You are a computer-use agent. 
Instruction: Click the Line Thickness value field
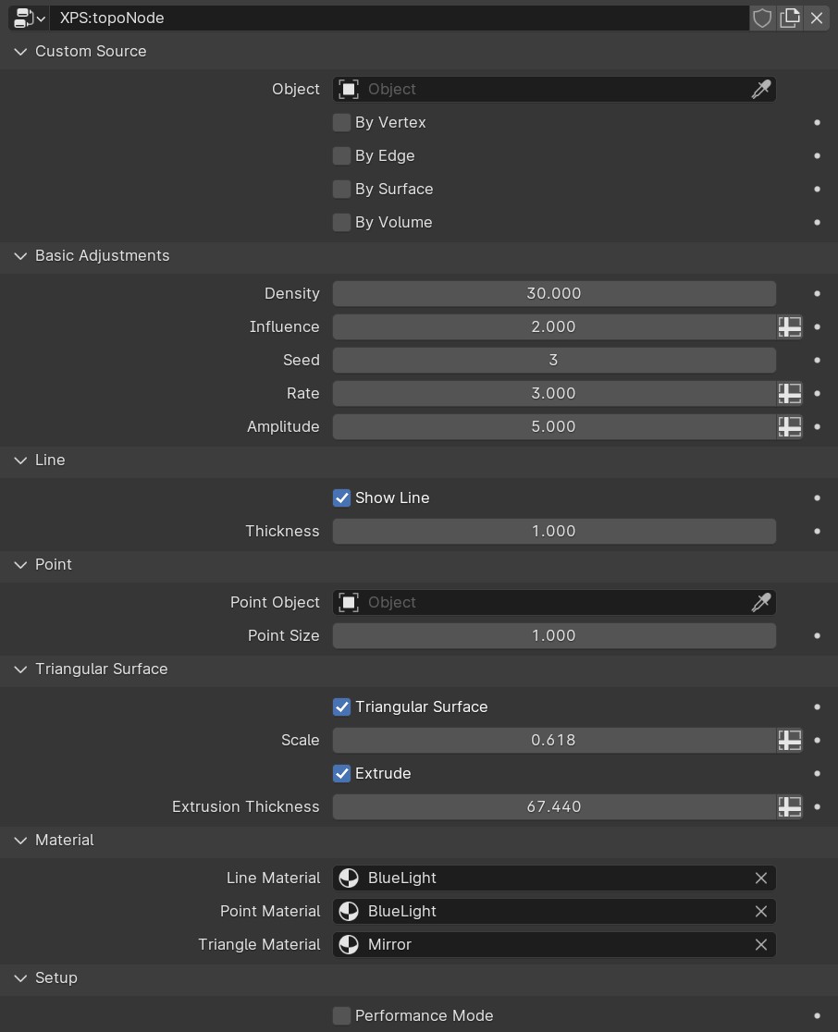pos(554,531)
